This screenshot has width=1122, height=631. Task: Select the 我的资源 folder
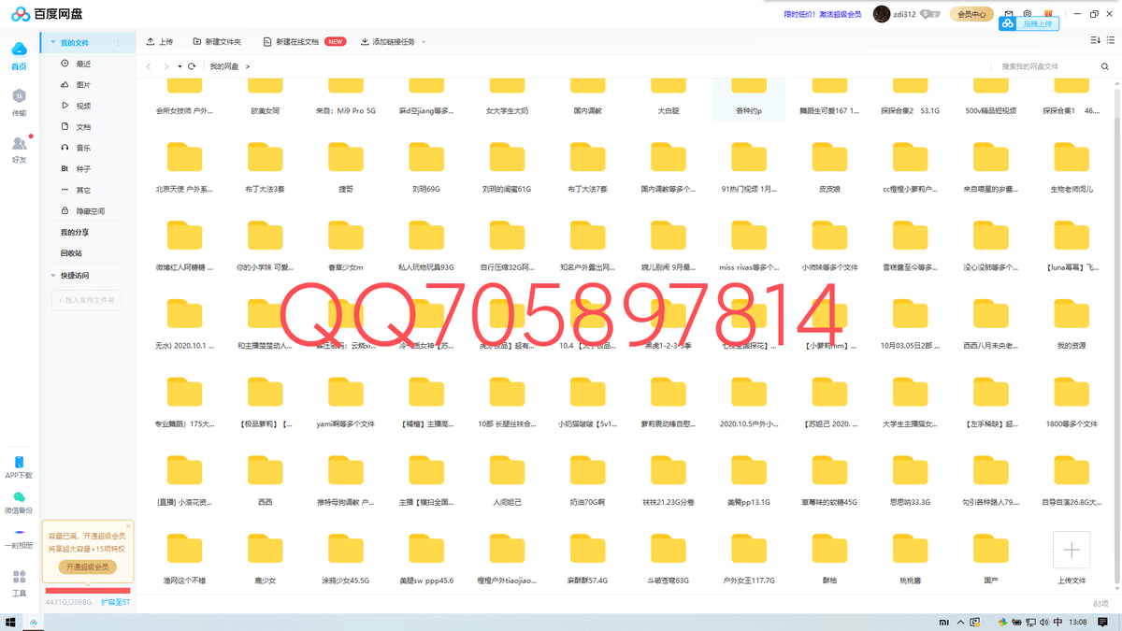[x=1072, y=324]
